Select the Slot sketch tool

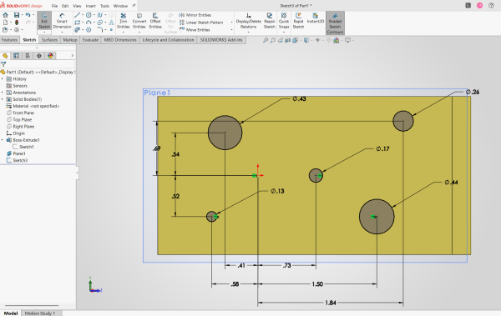coord(77,30)
